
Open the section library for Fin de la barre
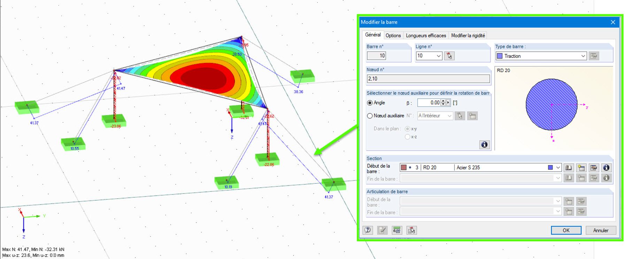(x=569, y=178)
